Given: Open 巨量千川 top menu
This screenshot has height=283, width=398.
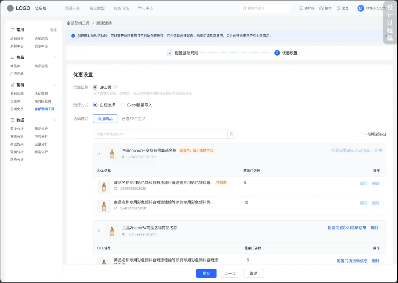Looking at the screenshot, I should (x=73, y=8).
